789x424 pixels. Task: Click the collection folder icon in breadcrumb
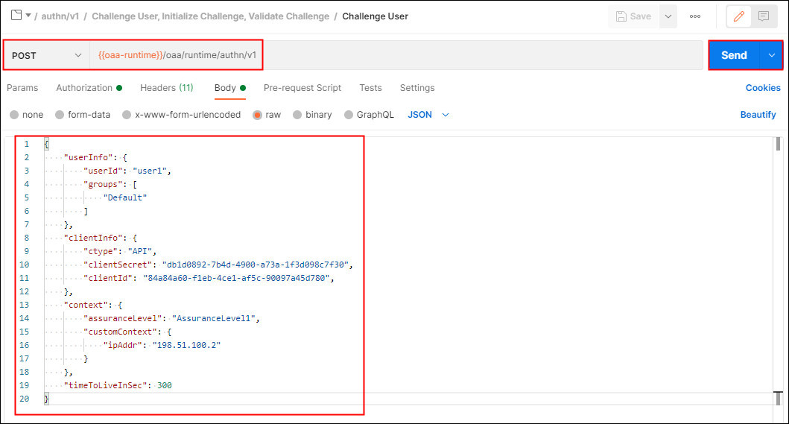[16, 15]
